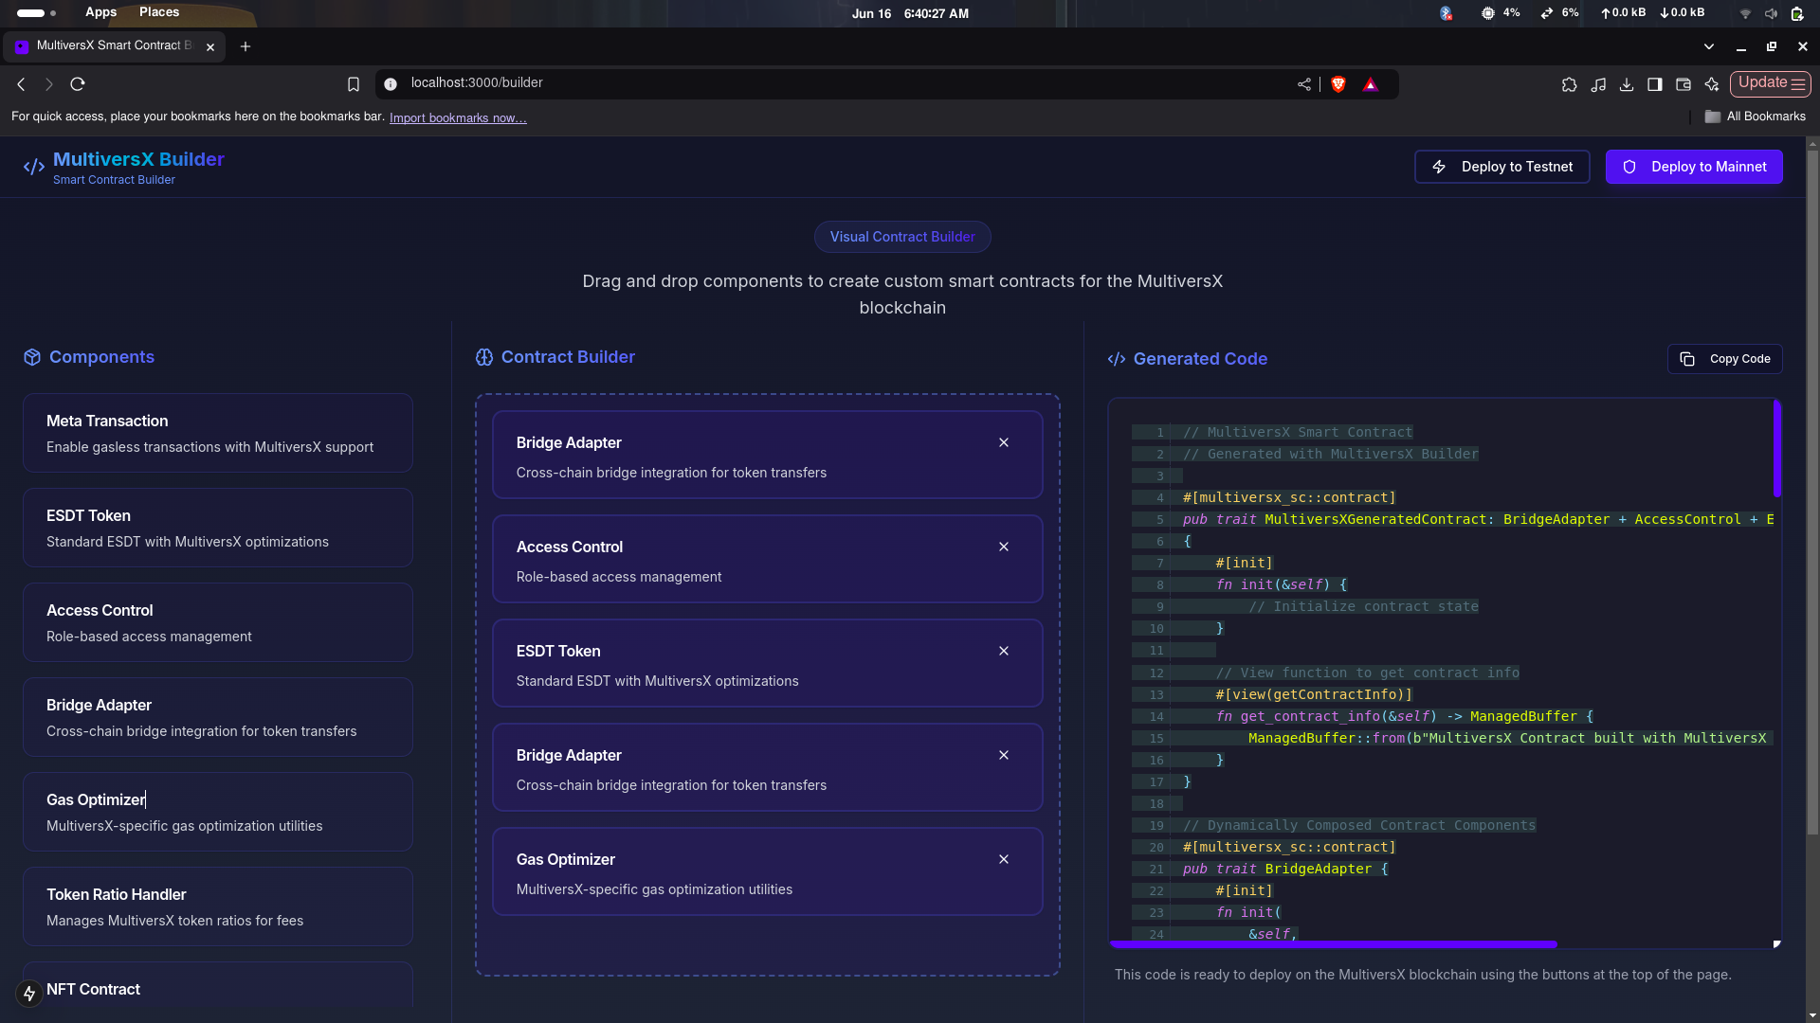The image size is (1820, 1023).
Task: Click the share icon in the address bar
Action: (x=1304, y=84)
